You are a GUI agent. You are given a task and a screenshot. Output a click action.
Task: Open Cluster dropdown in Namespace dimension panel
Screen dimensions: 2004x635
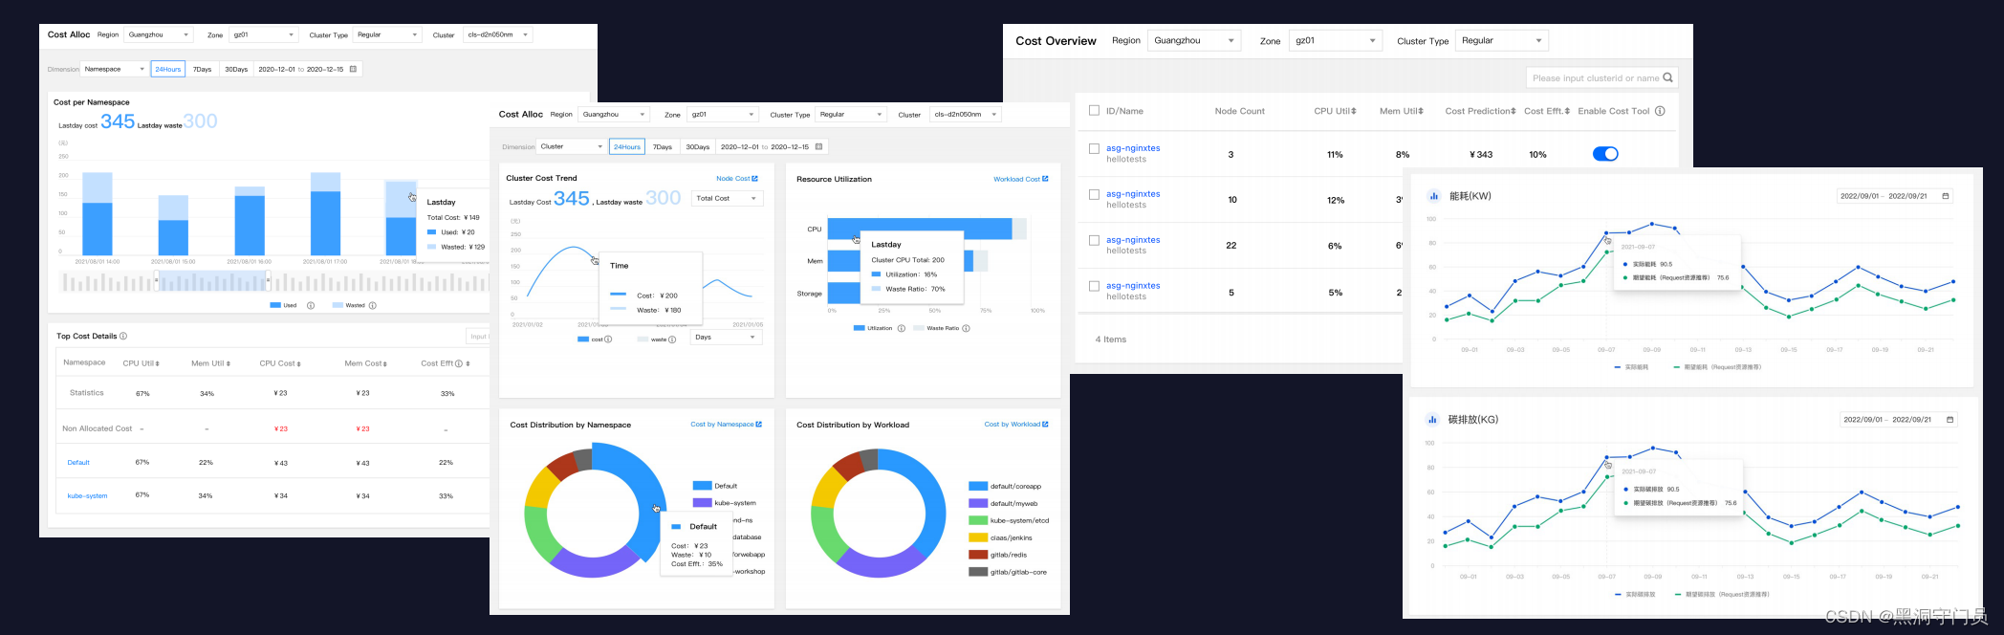tap(497, 34)
